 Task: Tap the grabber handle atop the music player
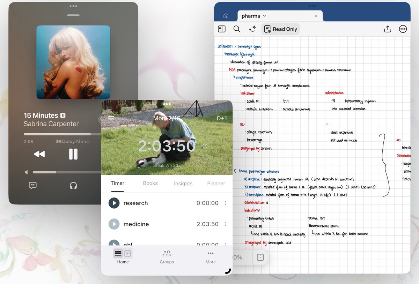[x=73, y=15]
